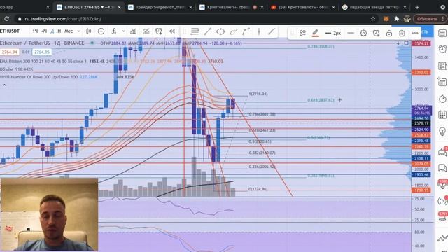Open drawing templates icon in floating toolbar
Image resolution: width=448 pixels, height=252 pixels.
pyautogui.click(x=302, y=33)
